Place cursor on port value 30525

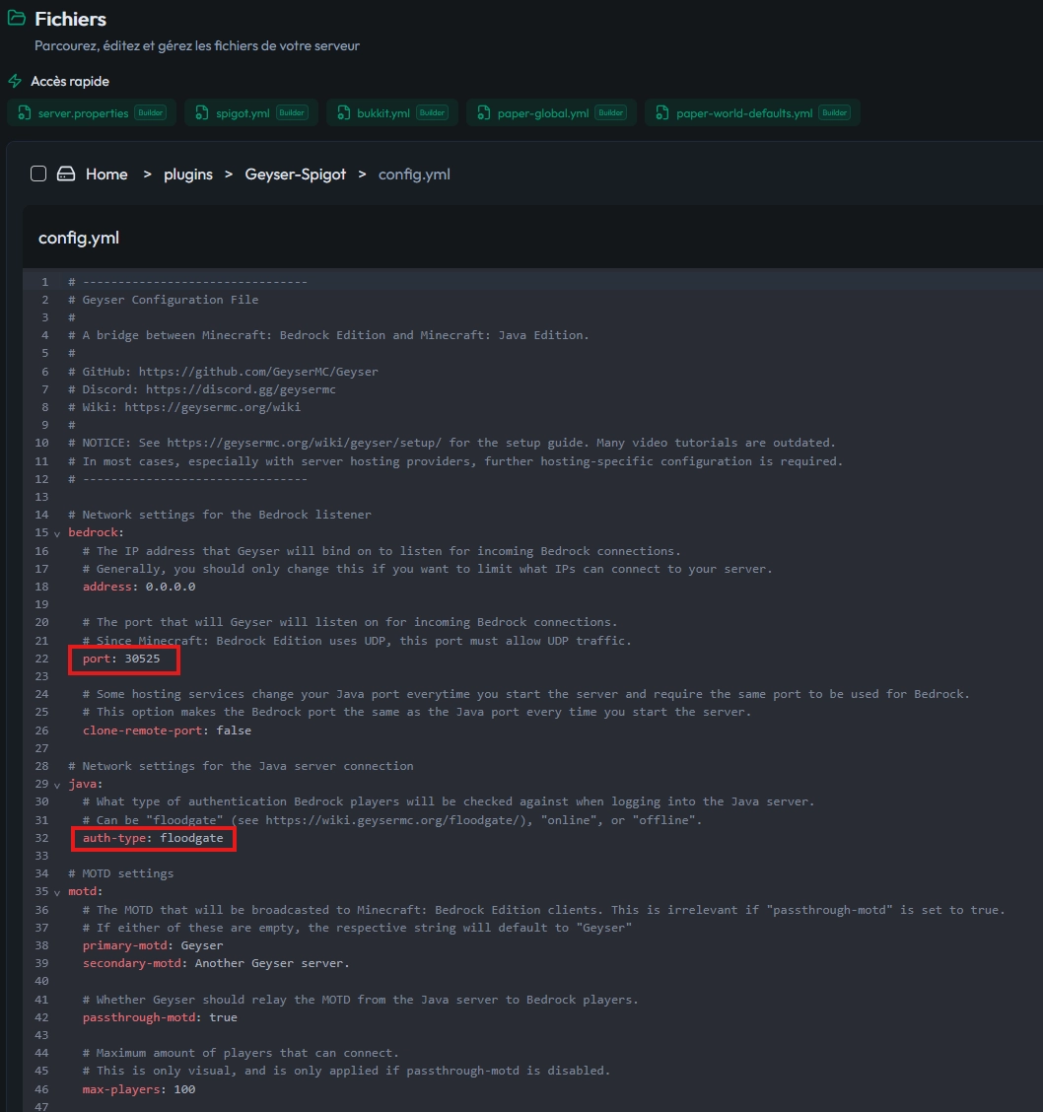[142, 659]
